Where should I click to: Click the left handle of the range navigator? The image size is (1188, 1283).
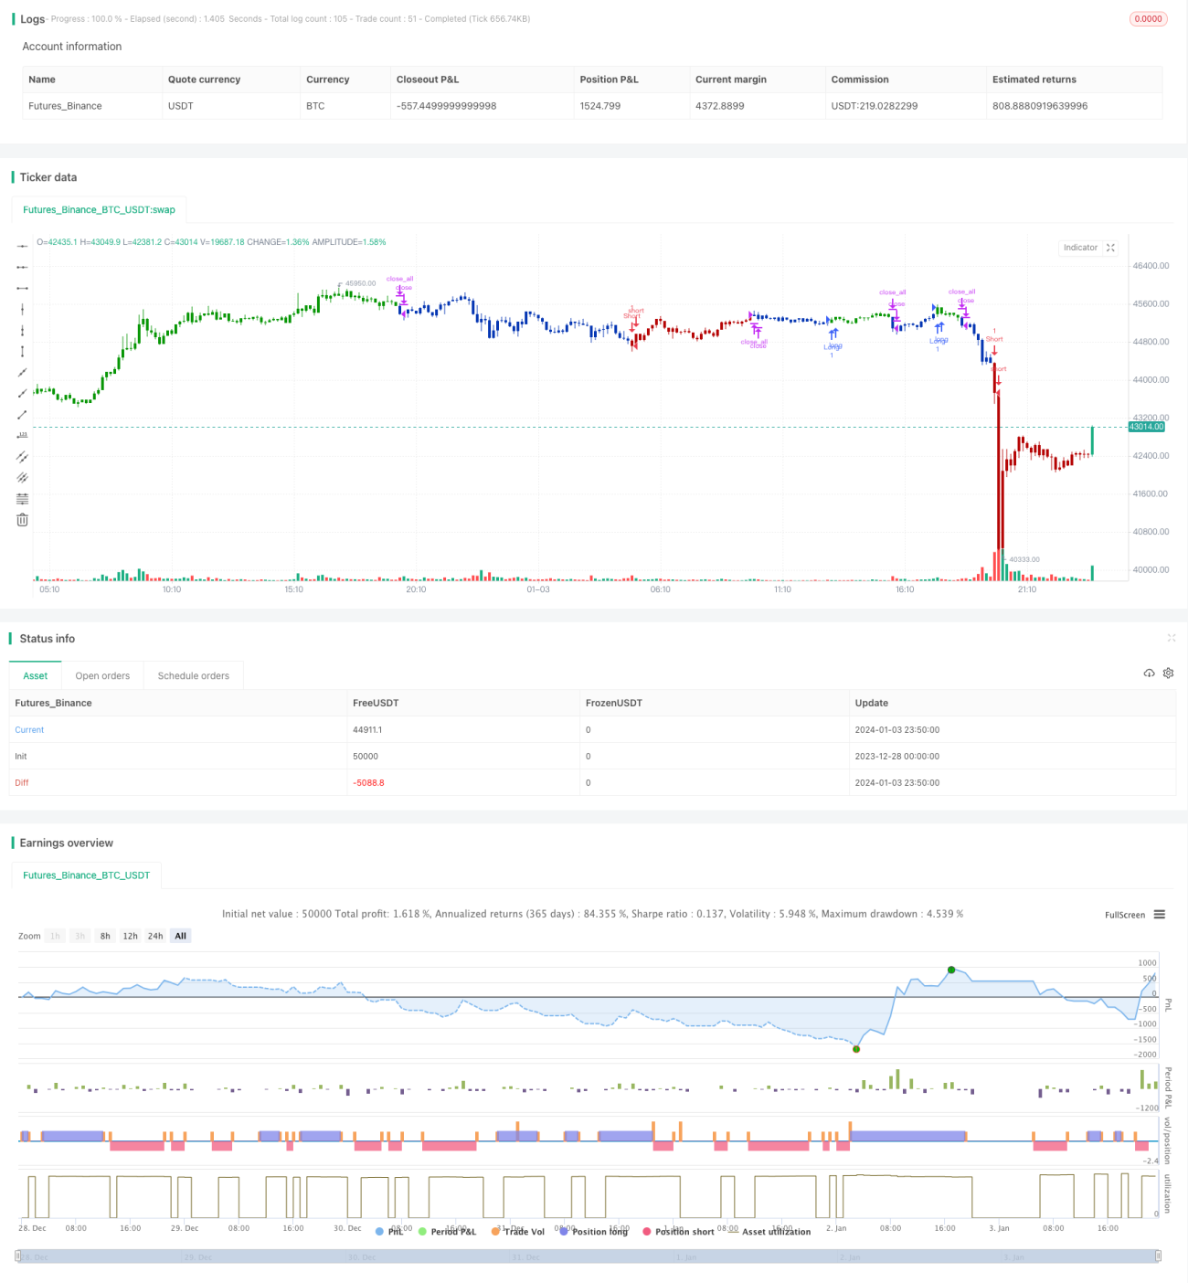click(18, 1256)
